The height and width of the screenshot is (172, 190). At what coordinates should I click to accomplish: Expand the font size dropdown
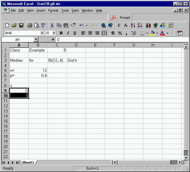tap(54, 33)
